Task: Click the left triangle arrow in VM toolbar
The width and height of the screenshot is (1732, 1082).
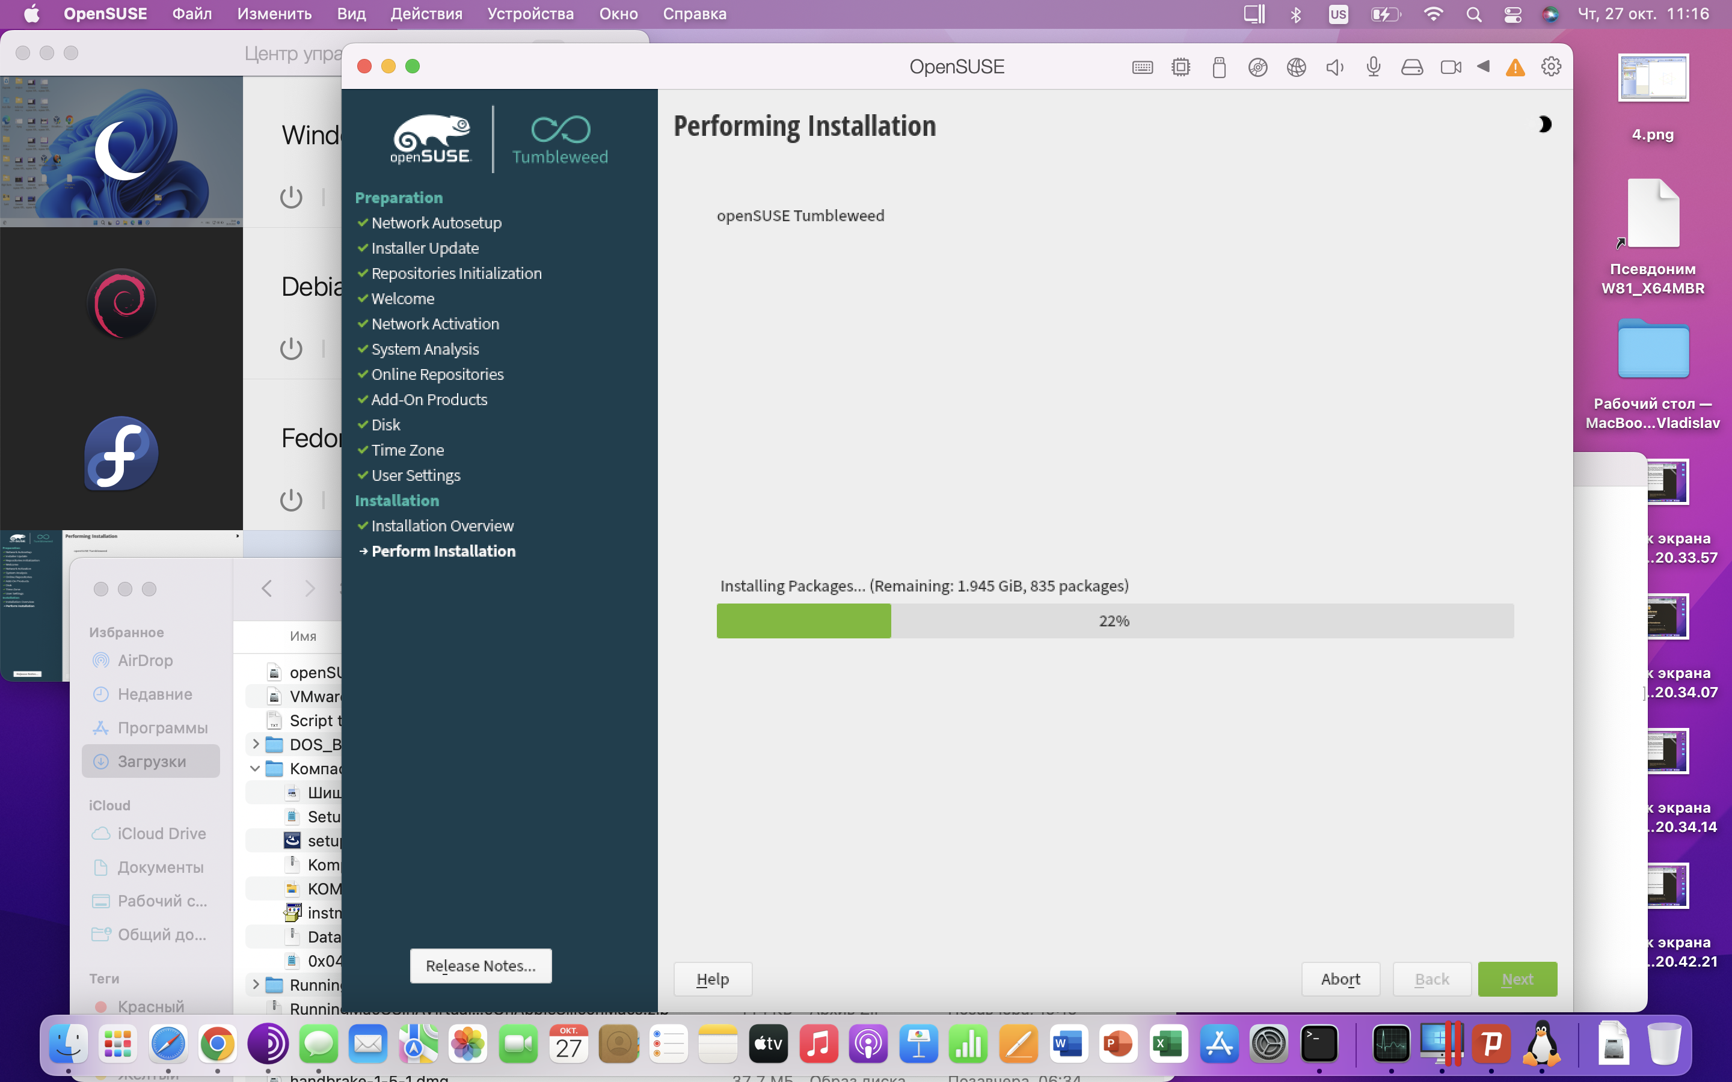Action: tap(1484, 67)
